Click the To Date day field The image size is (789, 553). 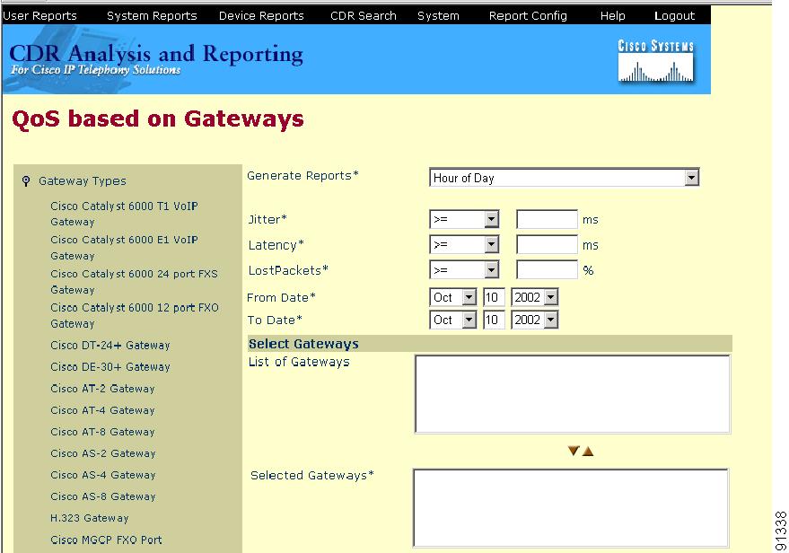point(494,320)
